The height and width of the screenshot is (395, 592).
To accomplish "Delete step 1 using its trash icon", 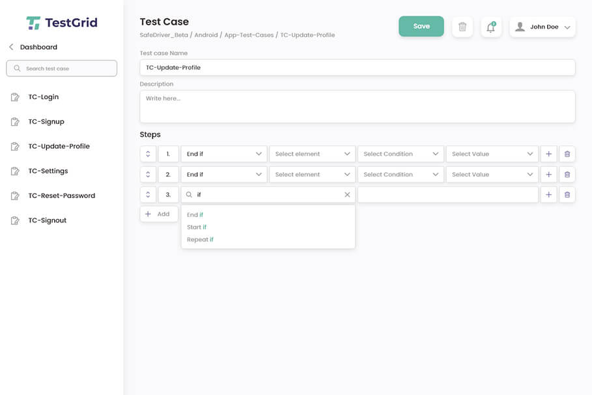I will pos(567,154).
